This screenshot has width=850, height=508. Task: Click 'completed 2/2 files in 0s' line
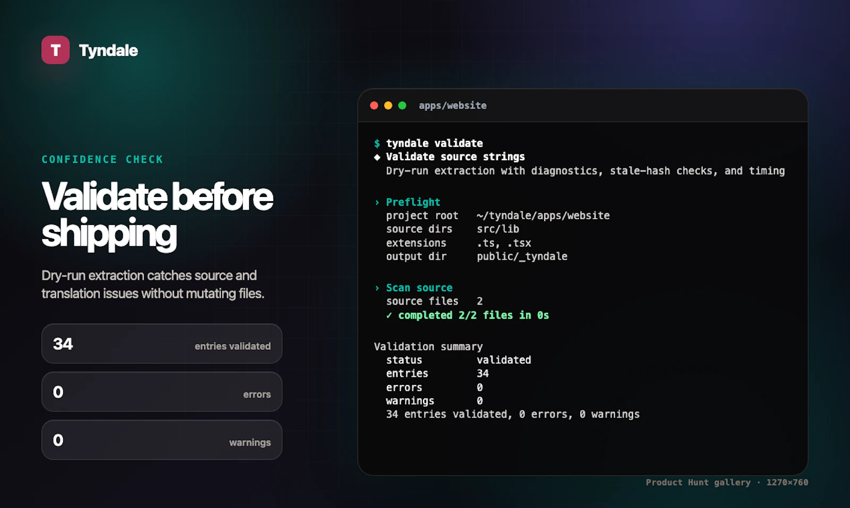pos(473,315)
